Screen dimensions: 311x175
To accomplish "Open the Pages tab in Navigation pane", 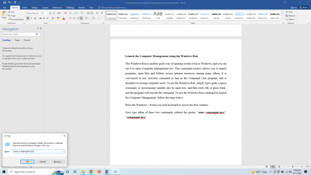I will [x=17, y=40].
